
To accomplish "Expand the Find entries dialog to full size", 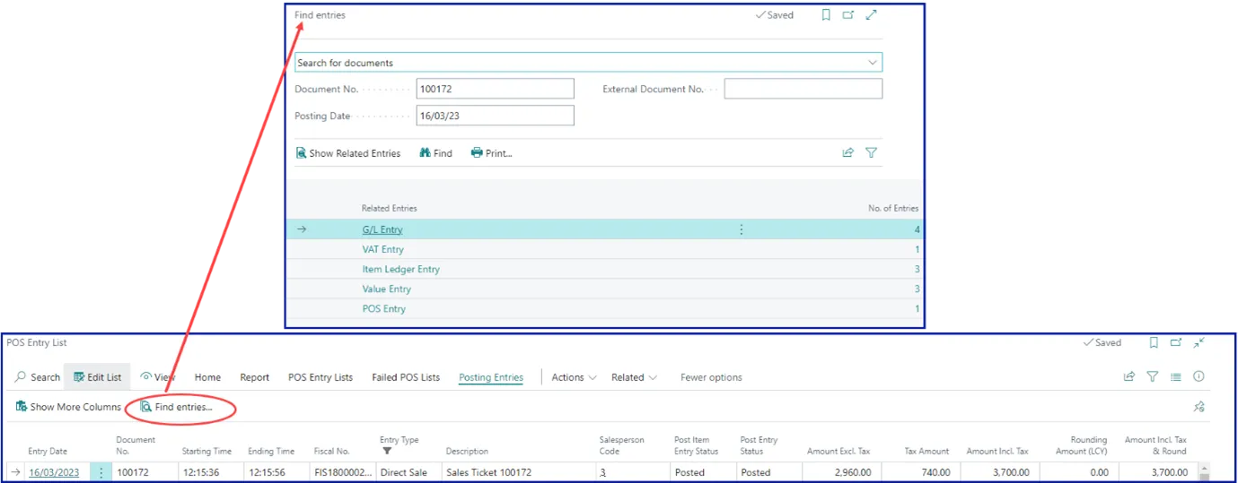I will [x=871, y=15].
